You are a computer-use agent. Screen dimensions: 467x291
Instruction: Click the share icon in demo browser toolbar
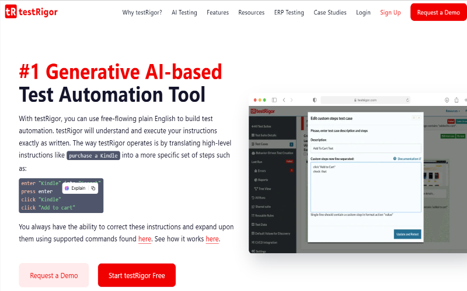point(456,100)
